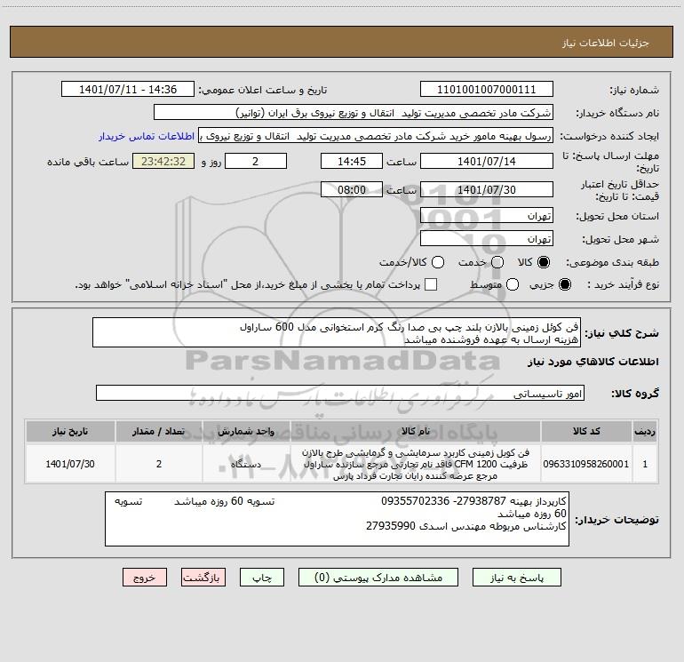The height and width of the screenshot is (662, 684).
Task: Click the اطلاعات کالاهای مورد نیاز heading
Action: point(593,362)
